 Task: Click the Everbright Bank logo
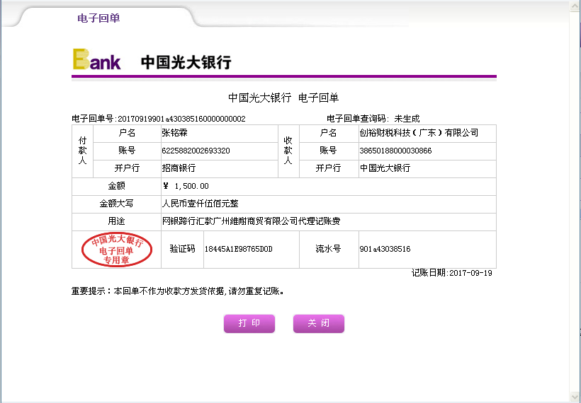152,59
